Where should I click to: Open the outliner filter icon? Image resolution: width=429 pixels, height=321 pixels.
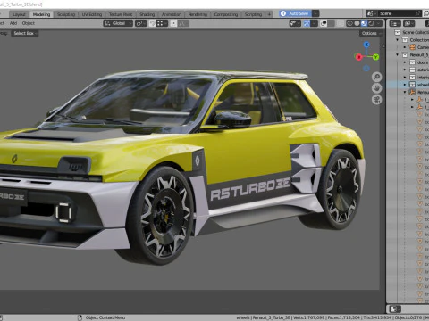[408, 23]
